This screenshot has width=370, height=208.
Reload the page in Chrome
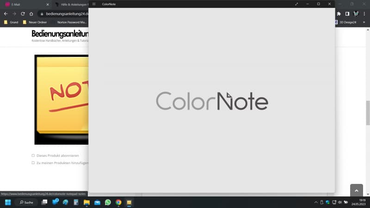coord(23,14)
